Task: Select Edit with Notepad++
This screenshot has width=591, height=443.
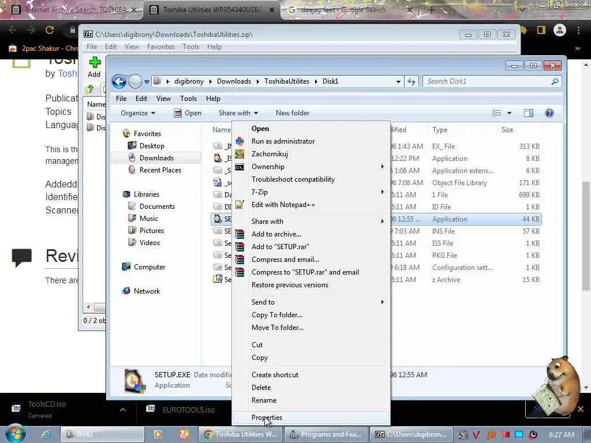Action: click(x=311, y=205)
